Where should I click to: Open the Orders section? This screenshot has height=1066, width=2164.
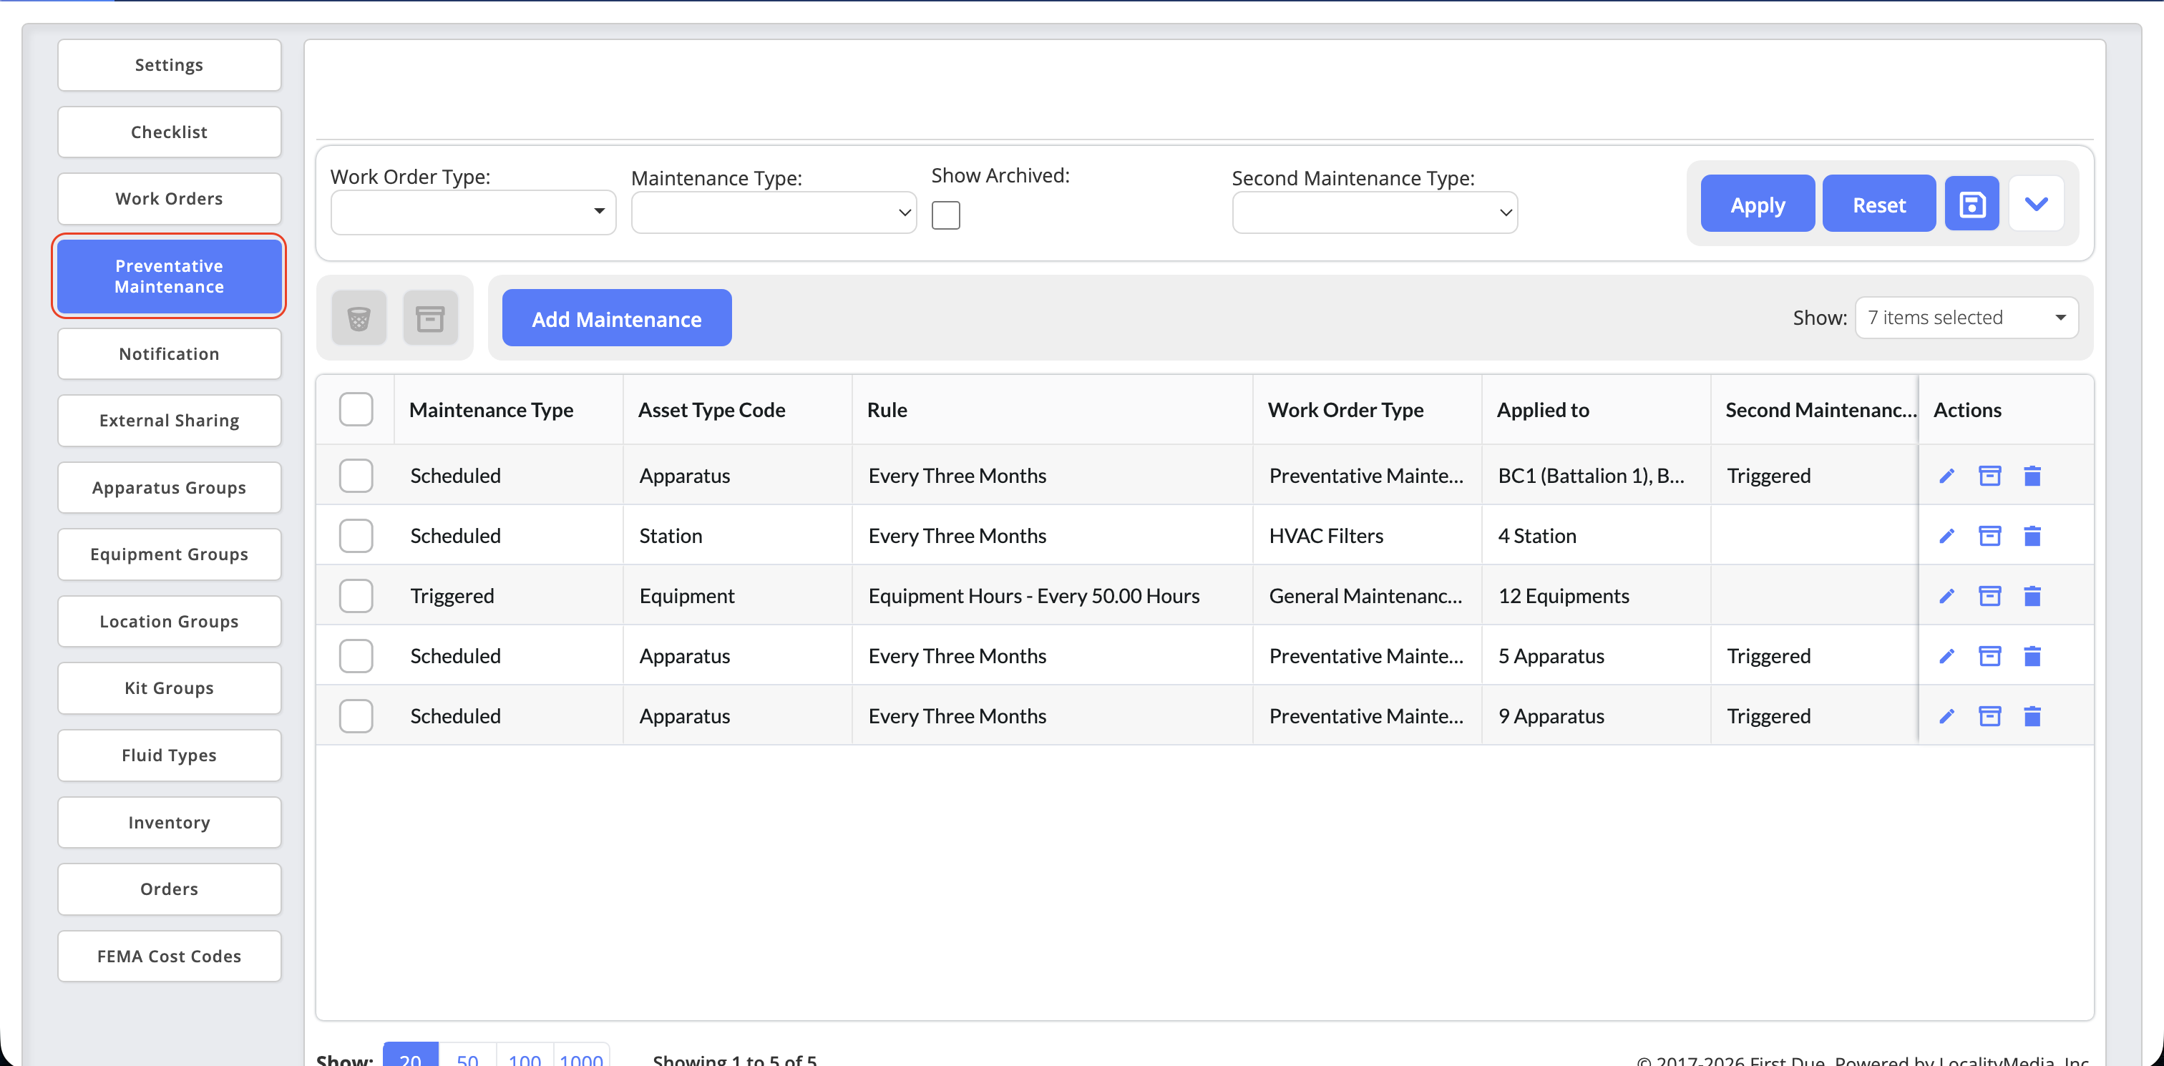pyautogui.click(x=169, y=889)
